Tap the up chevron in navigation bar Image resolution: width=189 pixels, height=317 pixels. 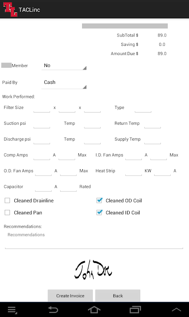click(176, 309)
